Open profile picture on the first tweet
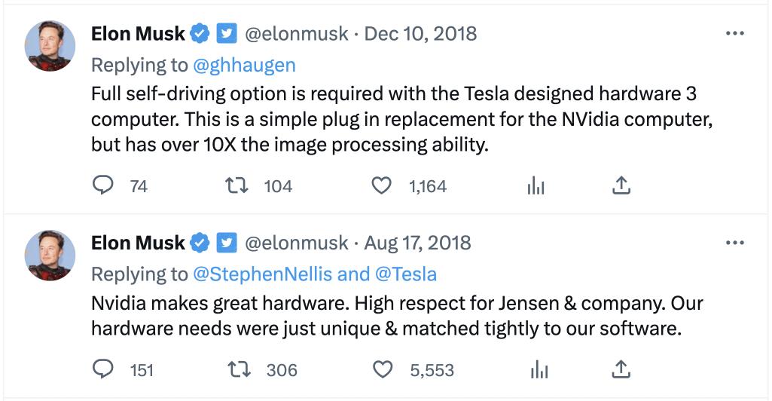This screenshot has width=772, height=401. [51, 46]
